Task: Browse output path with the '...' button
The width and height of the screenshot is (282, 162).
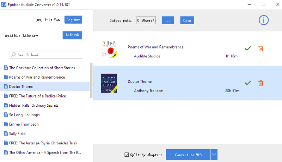Action: pyautogui.click(x=168, y=20)
